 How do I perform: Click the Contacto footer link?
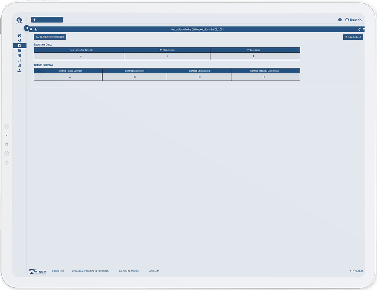click(x=154, y=271)
